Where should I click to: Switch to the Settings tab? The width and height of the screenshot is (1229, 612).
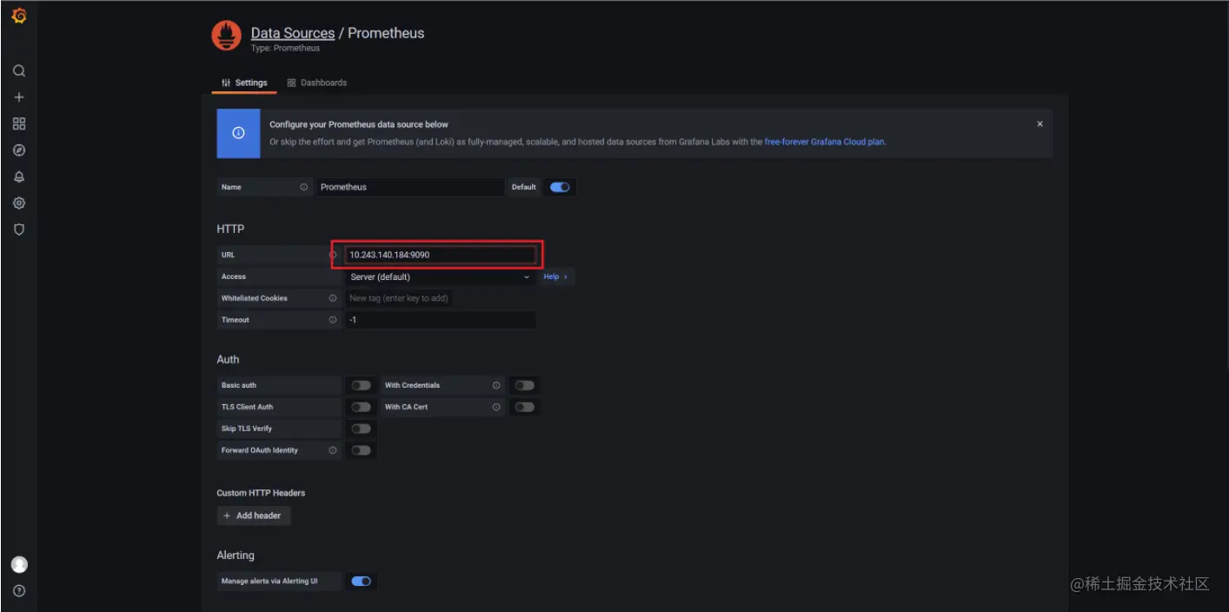click(244, 83)
